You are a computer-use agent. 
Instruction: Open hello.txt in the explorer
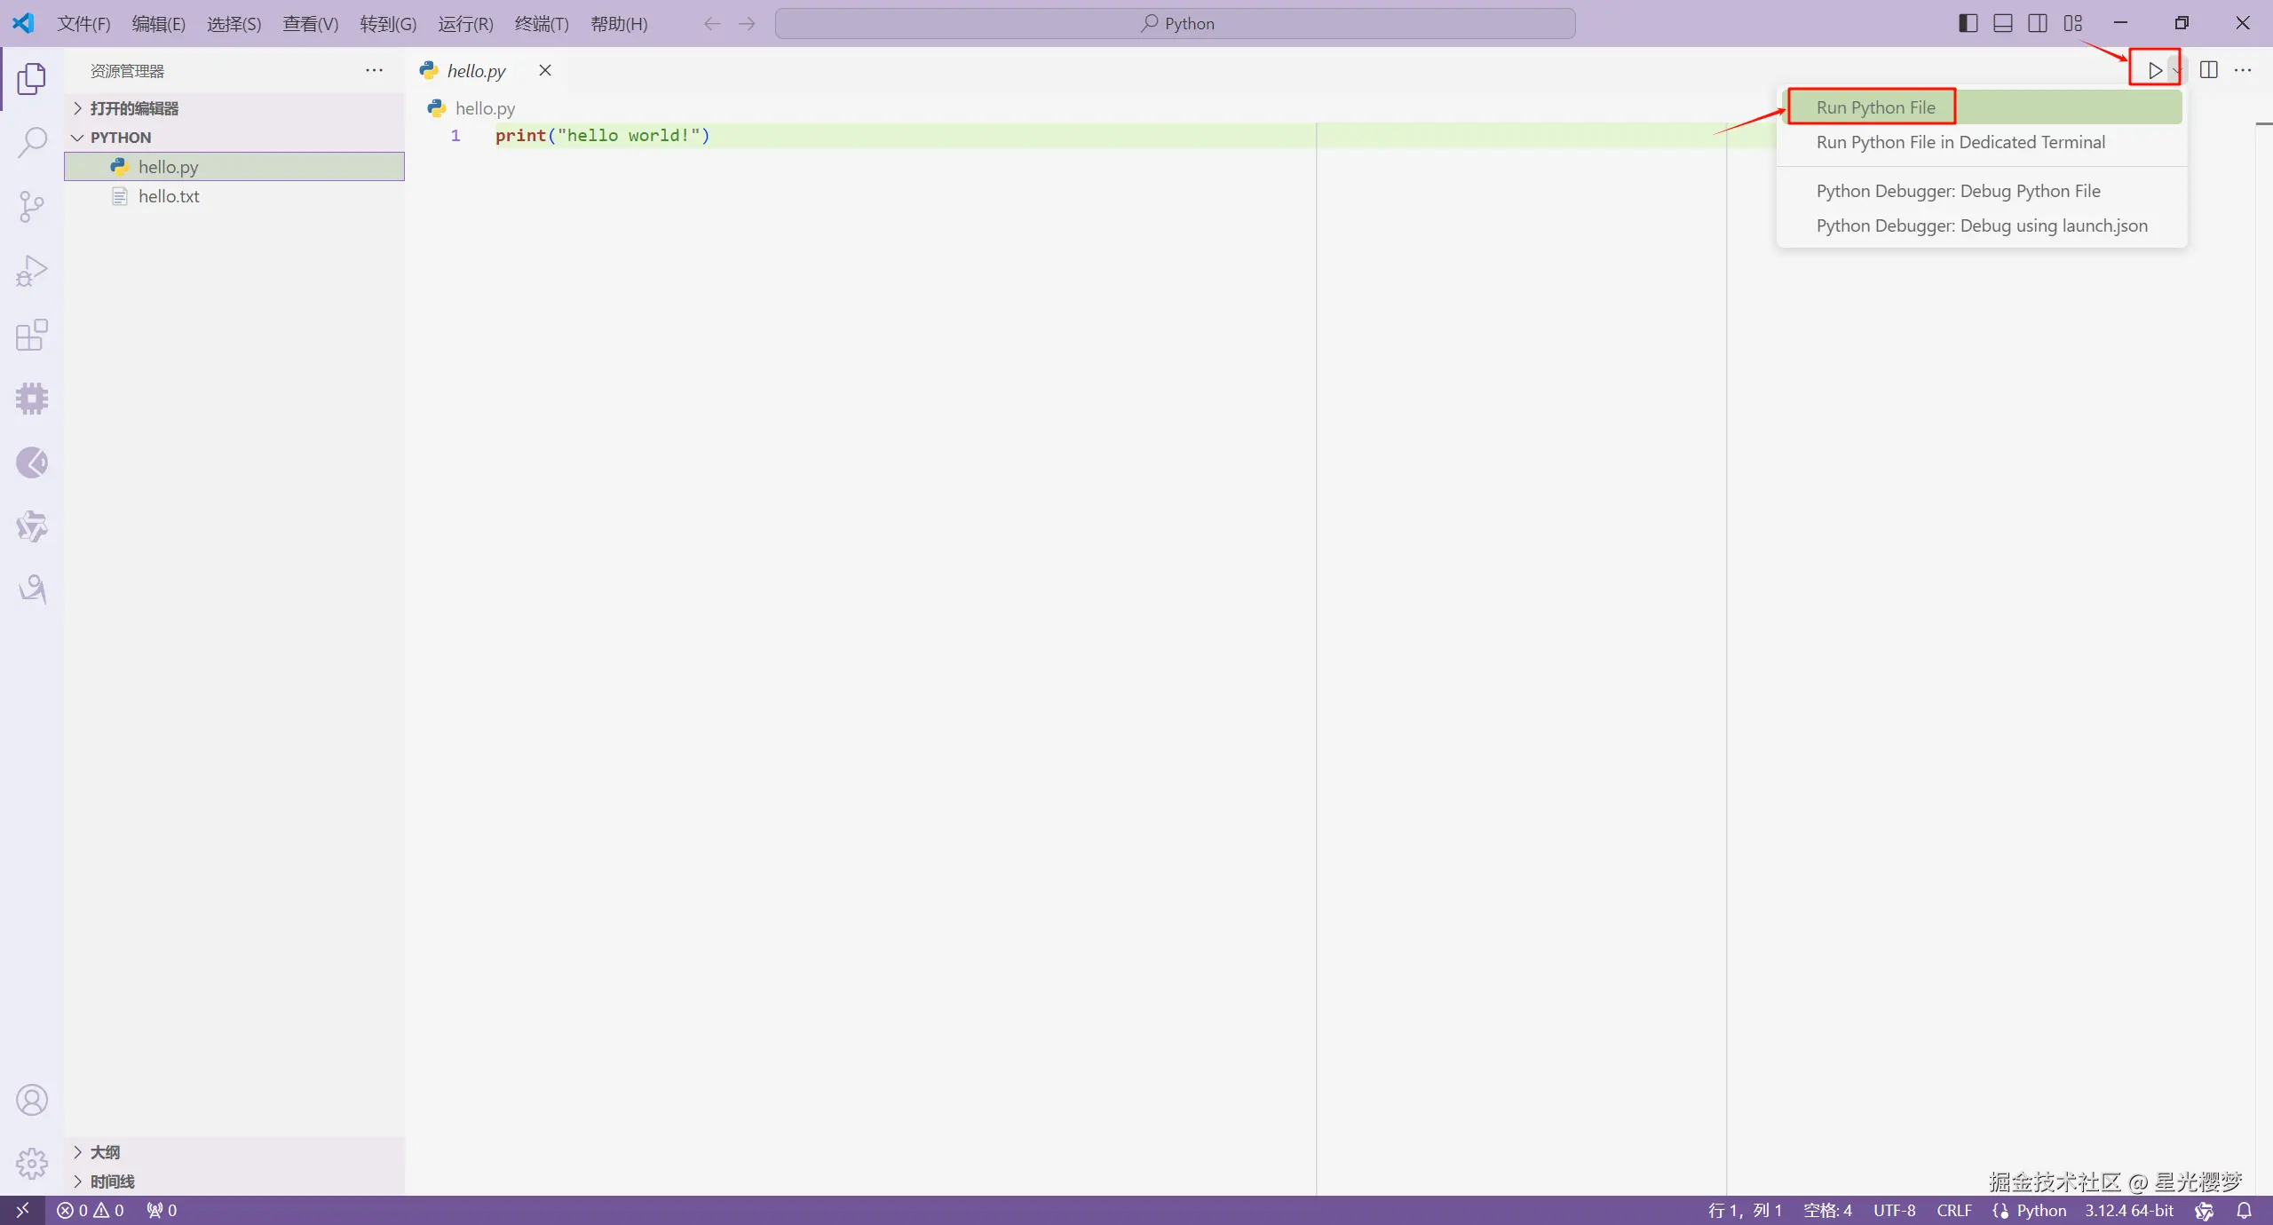[x=169, y=196]
